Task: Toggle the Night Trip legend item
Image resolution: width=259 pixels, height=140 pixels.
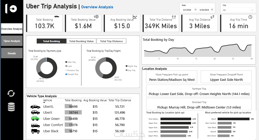Action: tap(131, 66)
